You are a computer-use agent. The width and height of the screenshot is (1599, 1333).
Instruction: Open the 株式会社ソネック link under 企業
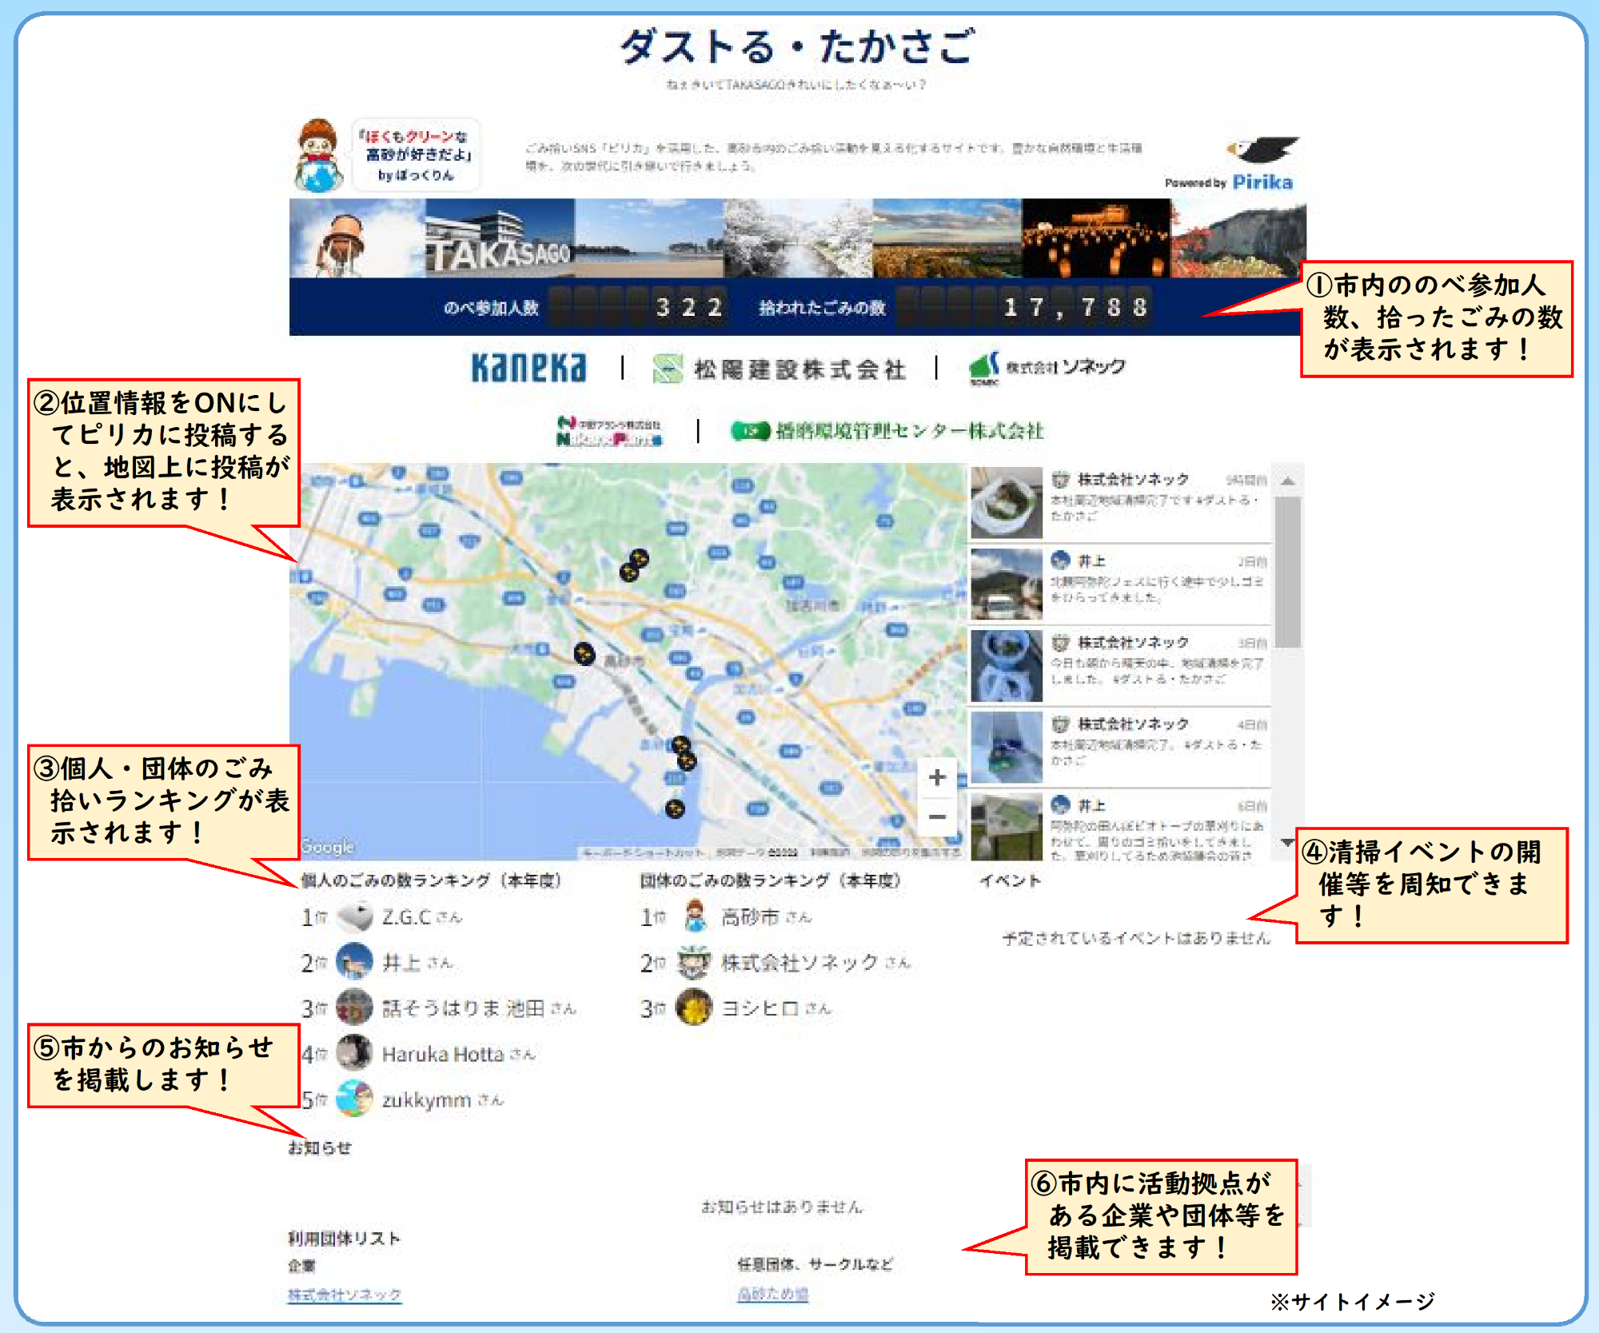coord(345,1295)
